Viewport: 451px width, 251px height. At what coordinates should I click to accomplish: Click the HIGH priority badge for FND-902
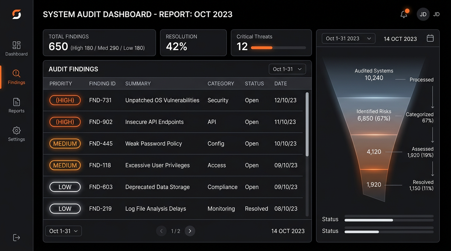pyautogui.click(x=65, y=122)
